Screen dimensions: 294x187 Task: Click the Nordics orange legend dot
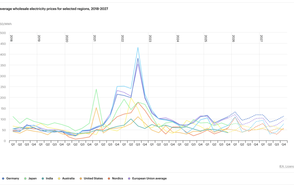tap(109, 179)
